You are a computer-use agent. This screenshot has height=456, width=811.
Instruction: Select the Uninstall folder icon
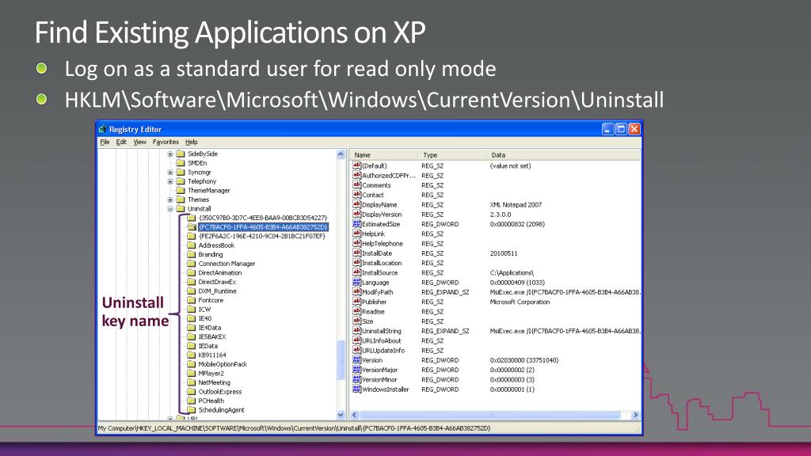(181, 209)
